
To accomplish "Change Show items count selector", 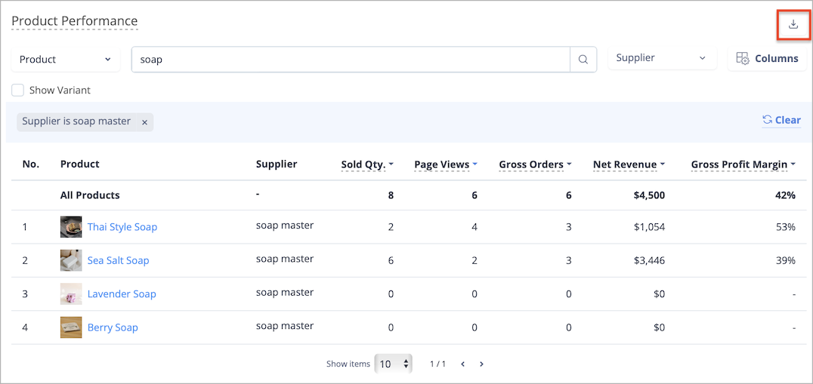I will tap(394, 364).
